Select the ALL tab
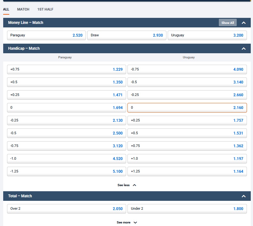Viewport: 253px width, 226px height. click(6, 9)
